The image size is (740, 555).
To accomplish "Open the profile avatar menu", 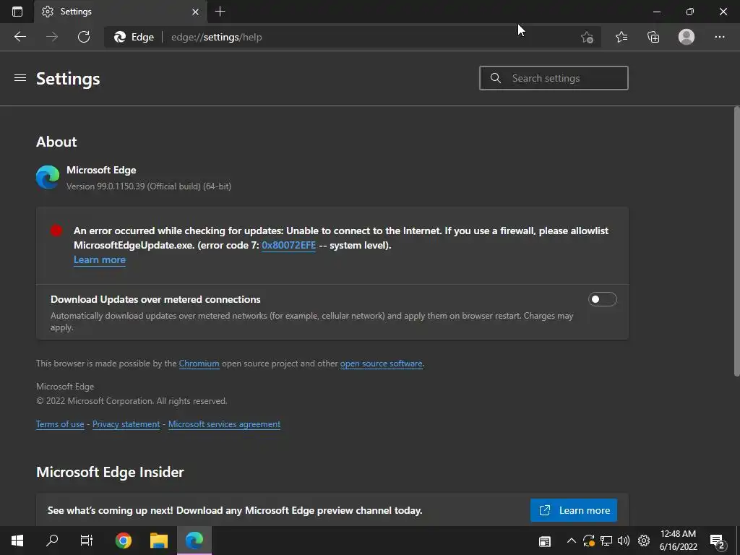I will (687, 36).
